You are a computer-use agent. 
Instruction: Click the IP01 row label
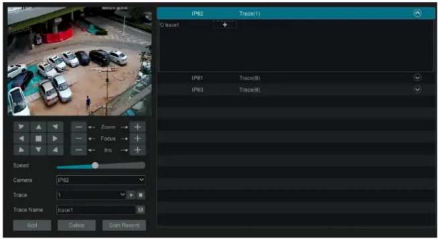point(197,78)
